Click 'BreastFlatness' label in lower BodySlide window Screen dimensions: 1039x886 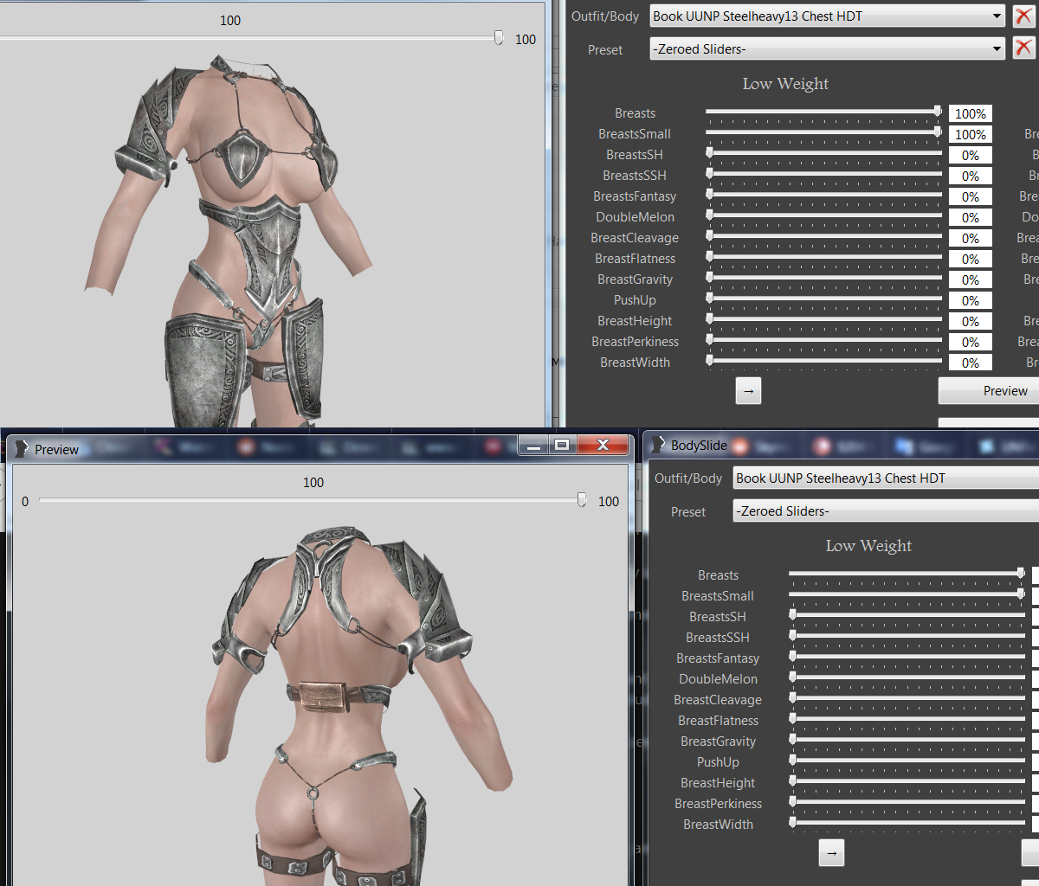click(718, 721)
